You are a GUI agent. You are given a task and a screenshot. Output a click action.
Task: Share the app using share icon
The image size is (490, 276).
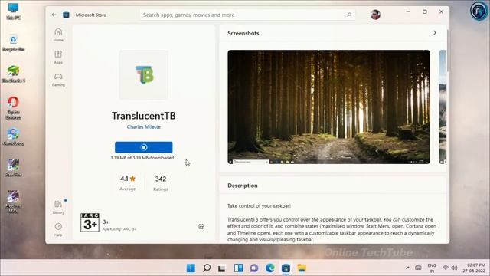pyautogui.click(x=201, y=226)
